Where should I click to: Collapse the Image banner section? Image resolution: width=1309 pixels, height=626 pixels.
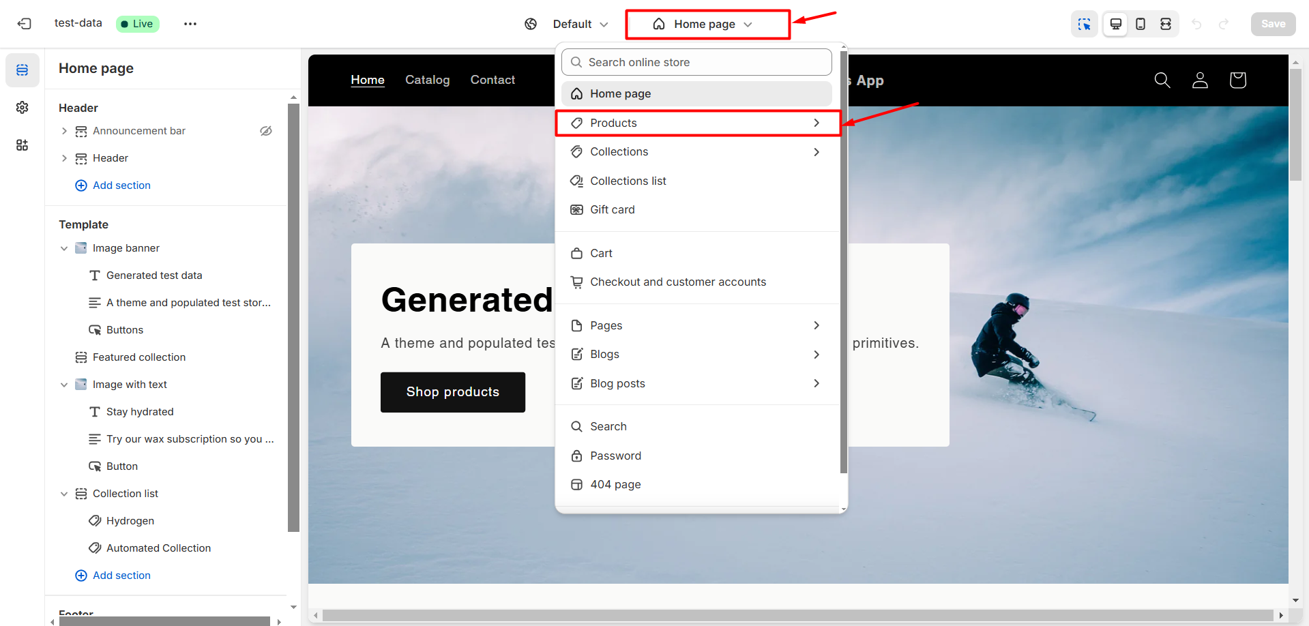tap(64, 248)
